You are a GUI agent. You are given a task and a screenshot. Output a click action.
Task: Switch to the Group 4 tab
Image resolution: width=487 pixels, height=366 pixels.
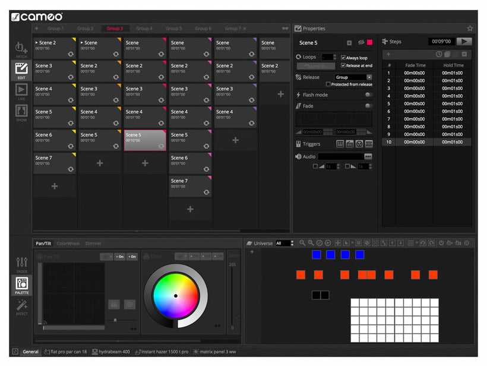(144, 29)
